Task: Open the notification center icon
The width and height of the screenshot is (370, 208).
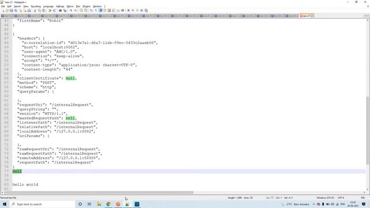Action: pos(364,204)
